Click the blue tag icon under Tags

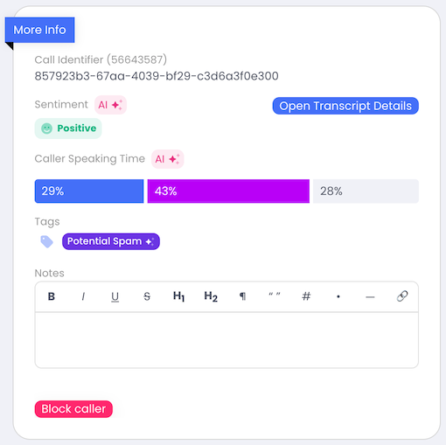click(x=46, y=241)
